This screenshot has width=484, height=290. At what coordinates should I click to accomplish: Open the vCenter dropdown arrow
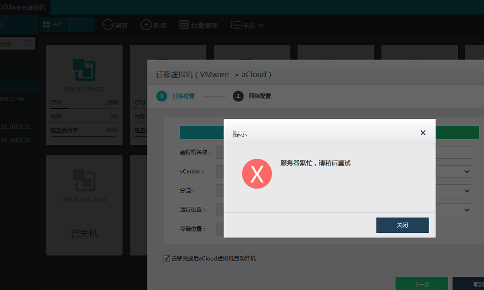[467, 172]
